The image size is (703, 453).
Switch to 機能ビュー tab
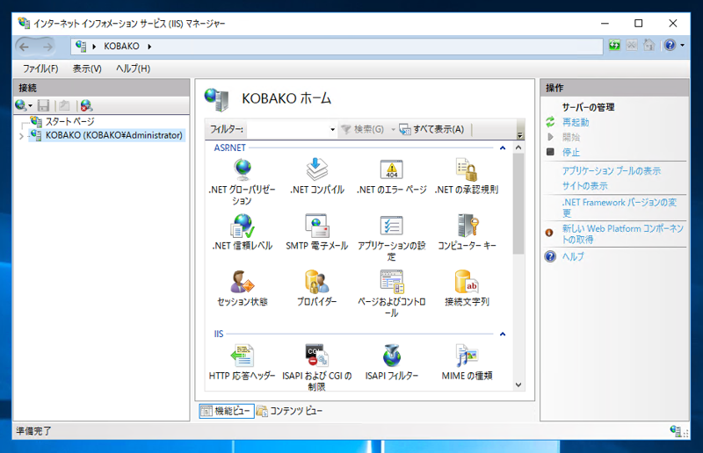[227, 411]
